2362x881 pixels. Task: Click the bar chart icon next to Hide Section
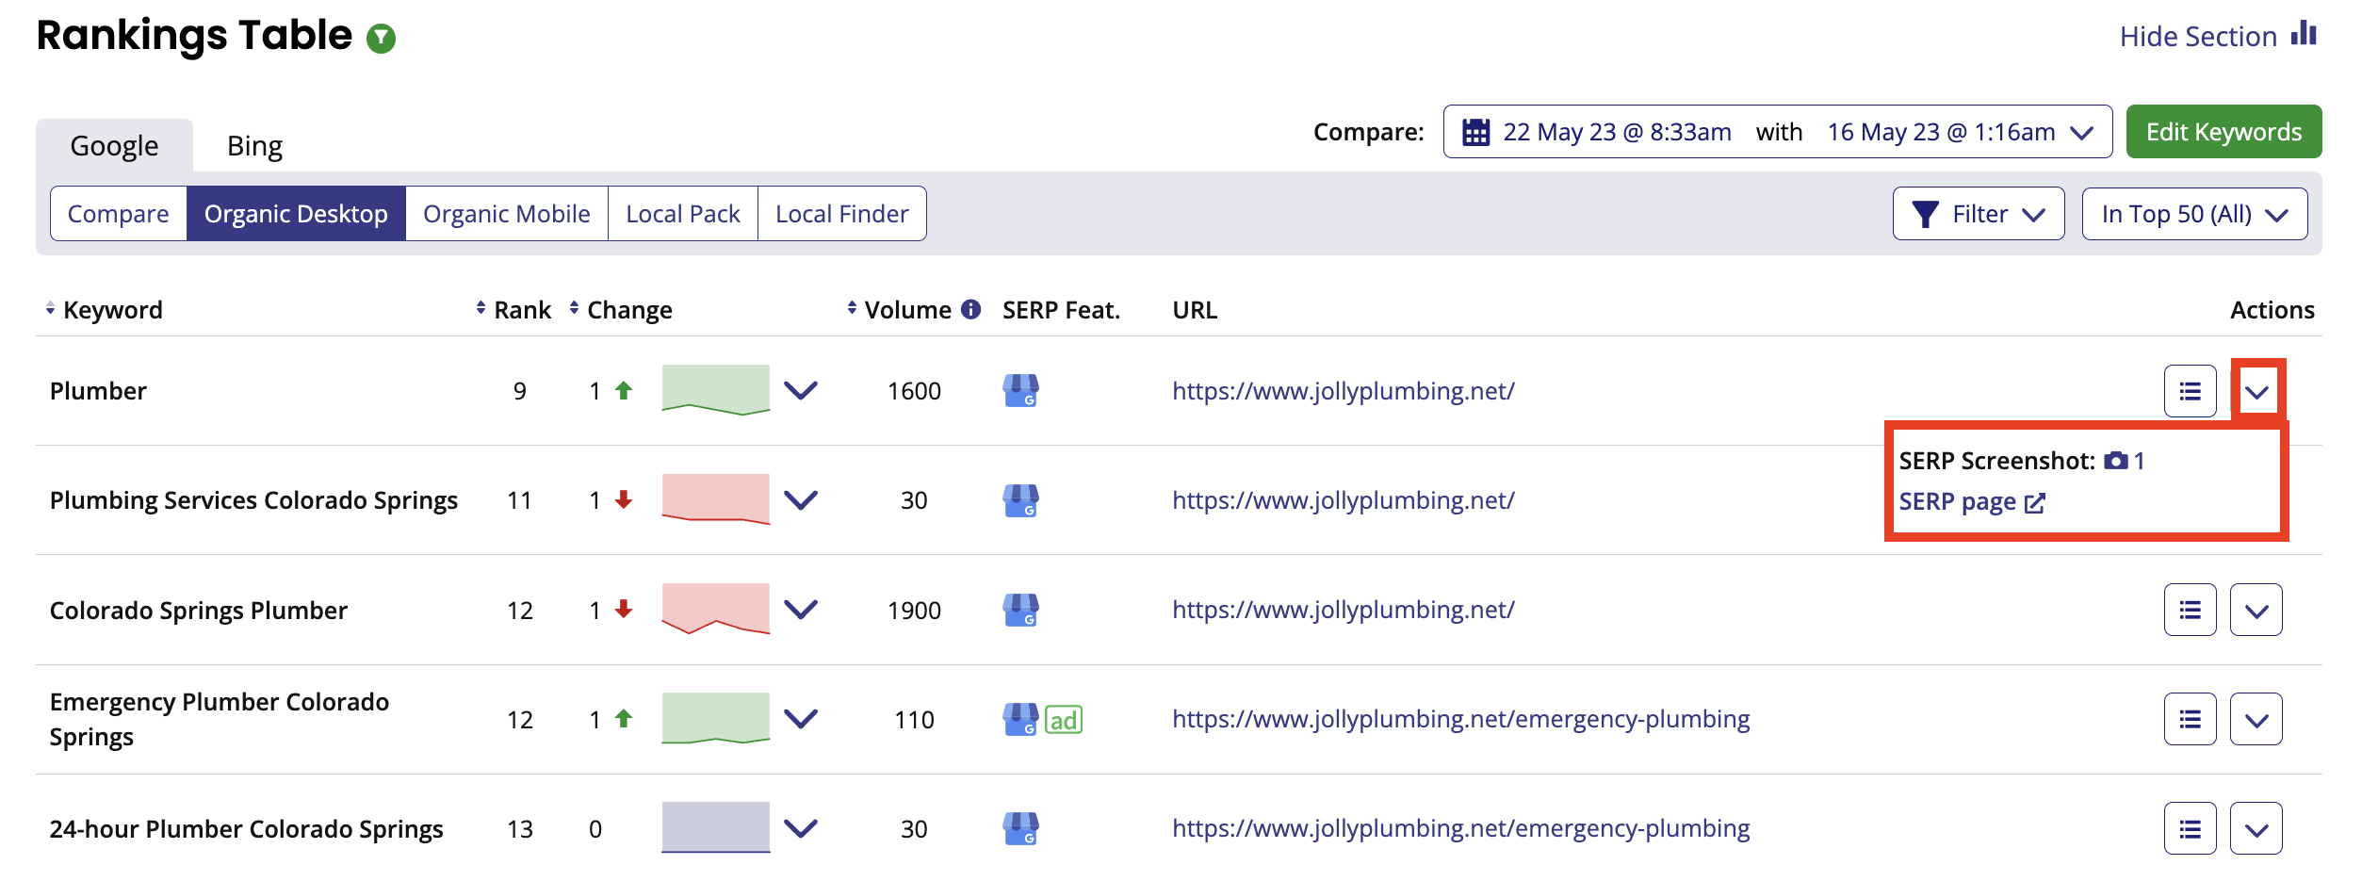pyautogui.click(x=2304, y=34)
